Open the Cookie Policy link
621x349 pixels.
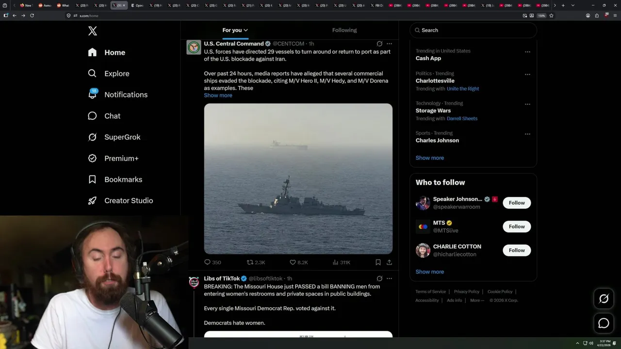[500, 292]
